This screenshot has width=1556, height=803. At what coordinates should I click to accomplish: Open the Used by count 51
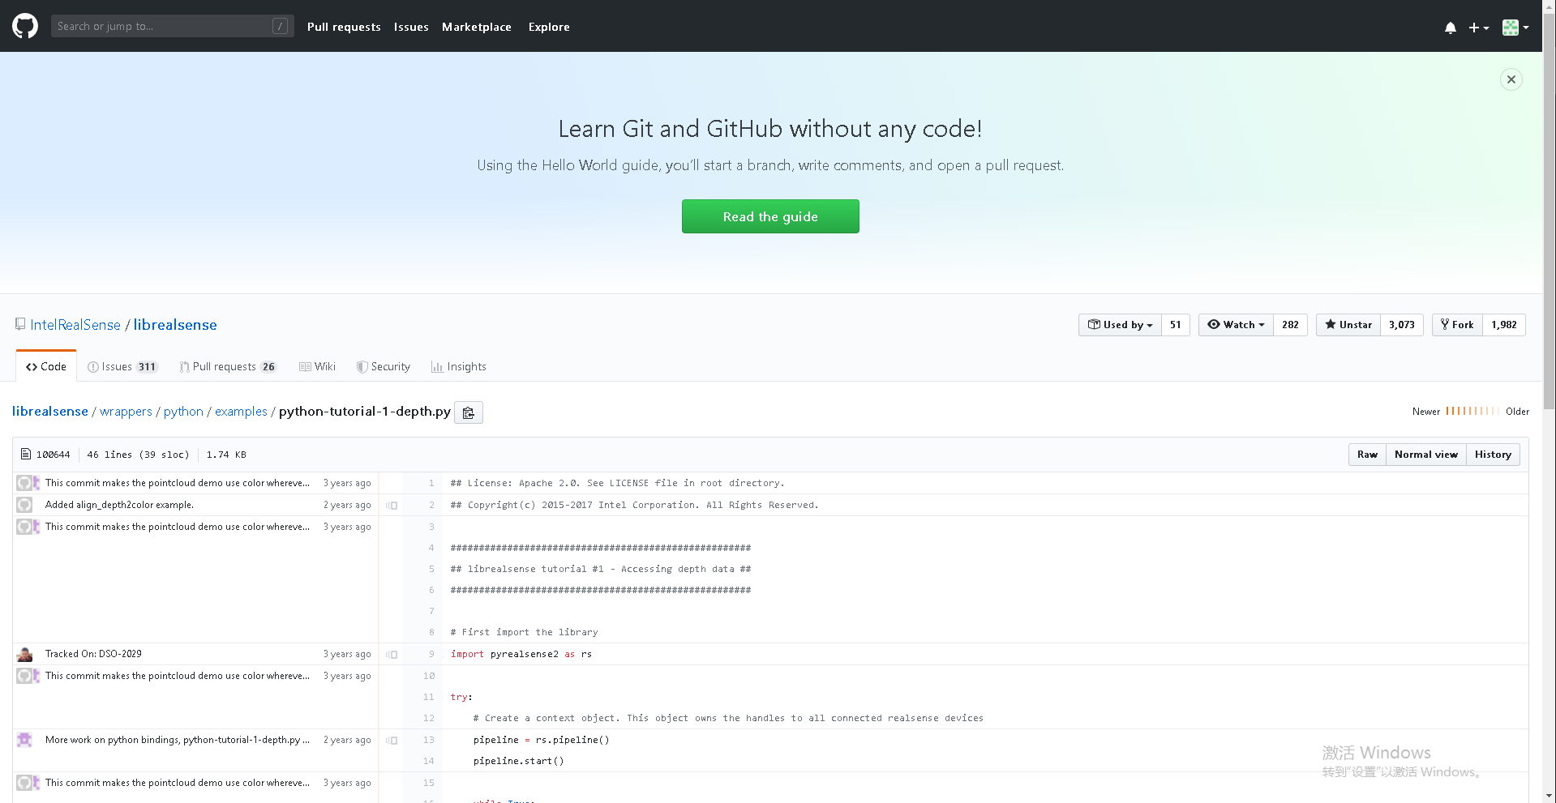pos(1176,325)
